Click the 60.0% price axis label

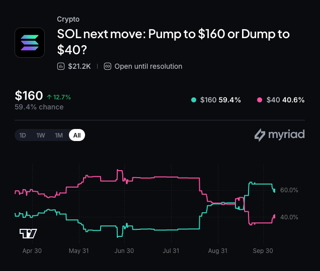pos(289,190)
